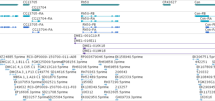Select the Rh50-RA transcript line
Screen dimensions: 215x101
[x=100, y=21]
